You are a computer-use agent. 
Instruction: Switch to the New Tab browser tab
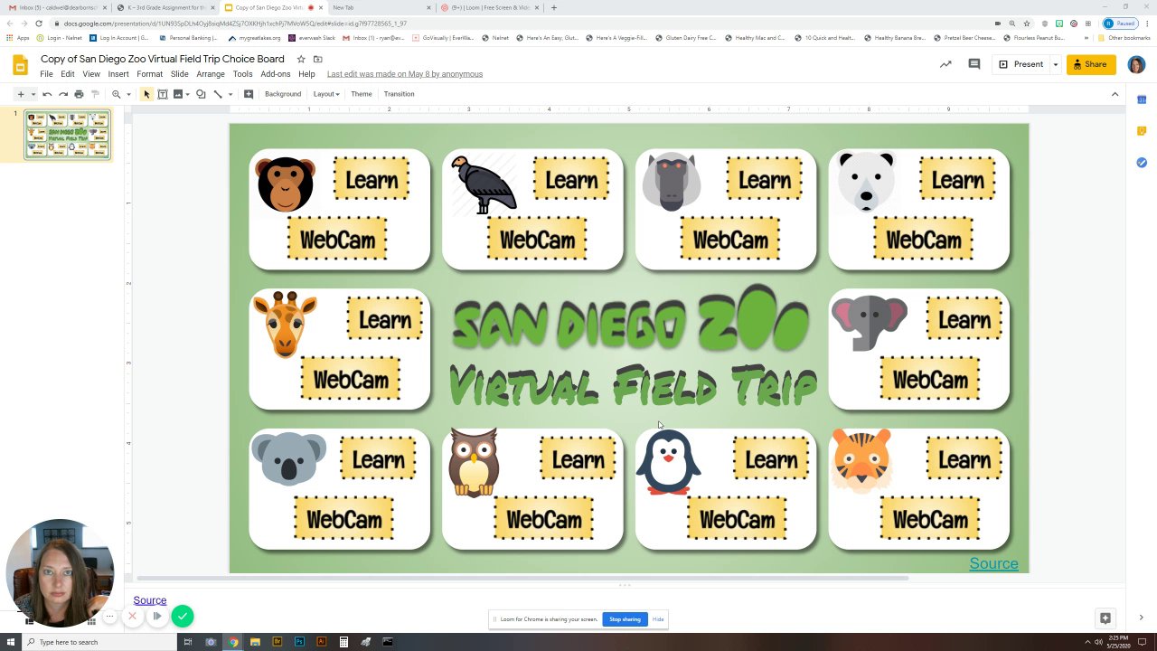click(380, 7)
